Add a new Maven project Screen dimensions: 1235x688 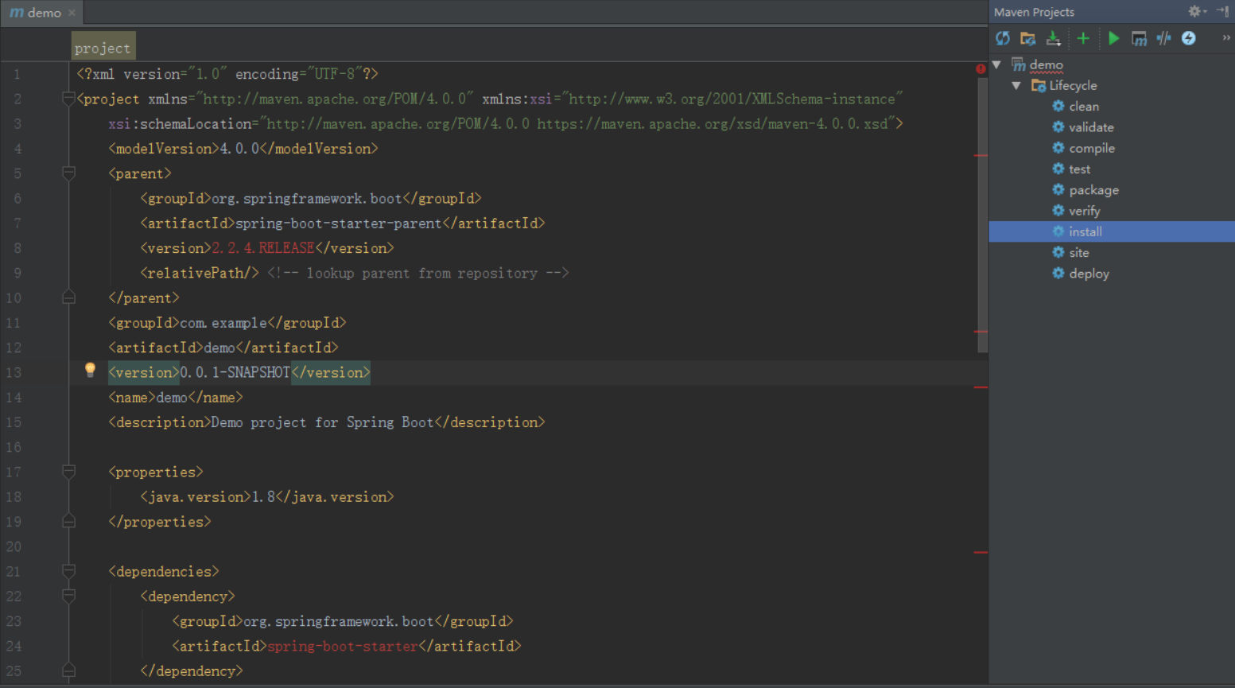click(x=1082, y=38)
